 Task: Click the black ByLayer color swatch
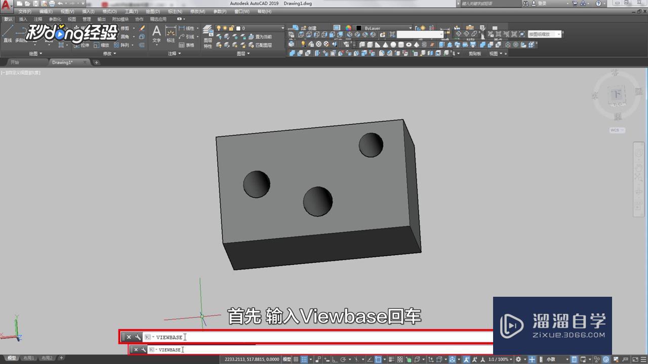pyautogui.click(x=358, y=27)
